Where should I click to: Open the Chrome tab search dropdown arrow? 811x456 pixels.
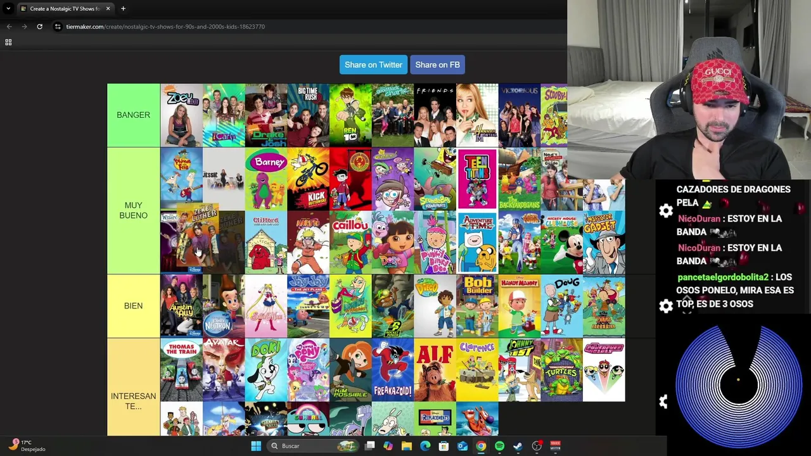(8, 8)
